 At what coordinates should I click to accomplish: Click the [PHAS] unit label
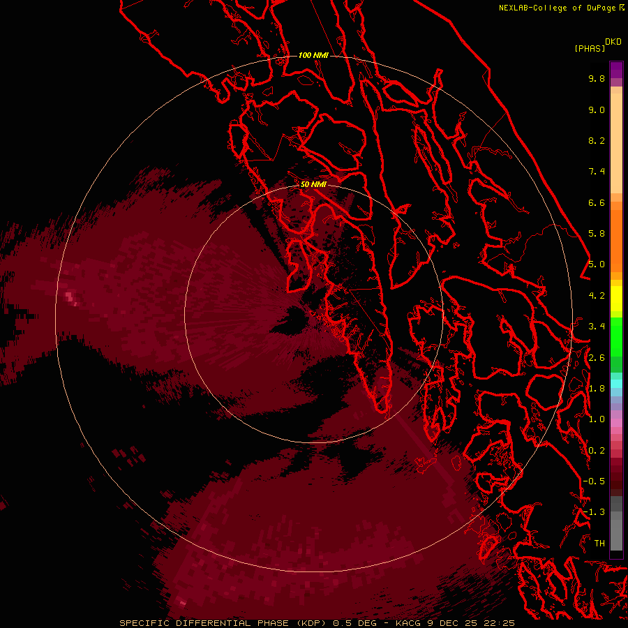590,48
